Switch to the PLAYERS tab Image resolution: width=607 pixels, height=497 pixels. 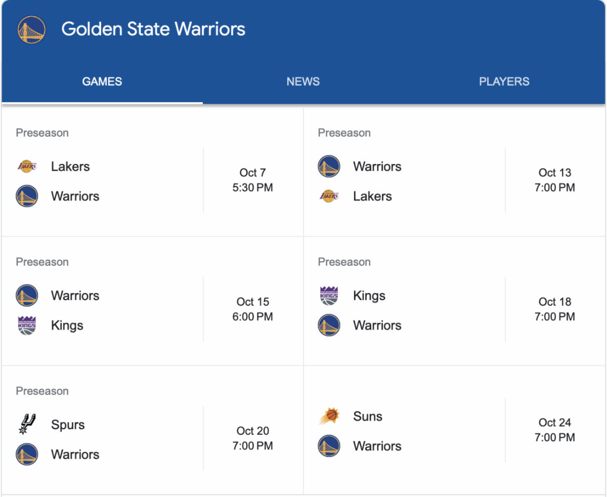tap(504, 81)
